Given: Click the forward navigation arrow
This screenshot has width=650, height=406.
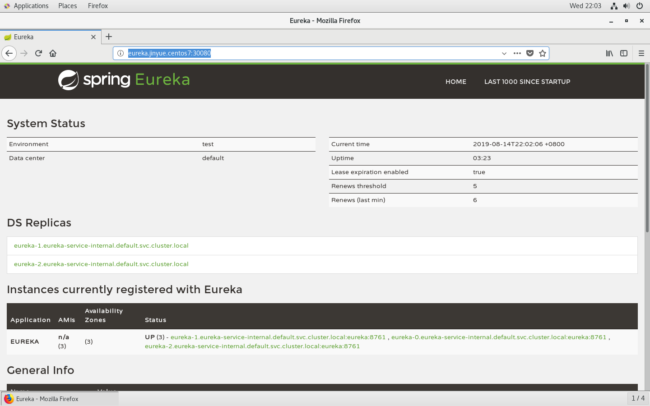Looking at the screenshot, I should coord(24,53).
